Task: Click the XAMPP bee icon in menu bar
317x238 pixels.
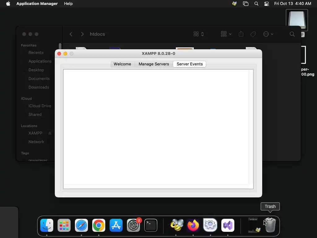Action: [x=235, y=4]
